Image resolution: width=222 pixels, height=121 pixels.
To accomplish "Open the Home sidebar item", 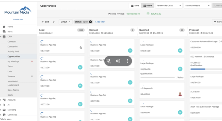I will click(10, 27).
